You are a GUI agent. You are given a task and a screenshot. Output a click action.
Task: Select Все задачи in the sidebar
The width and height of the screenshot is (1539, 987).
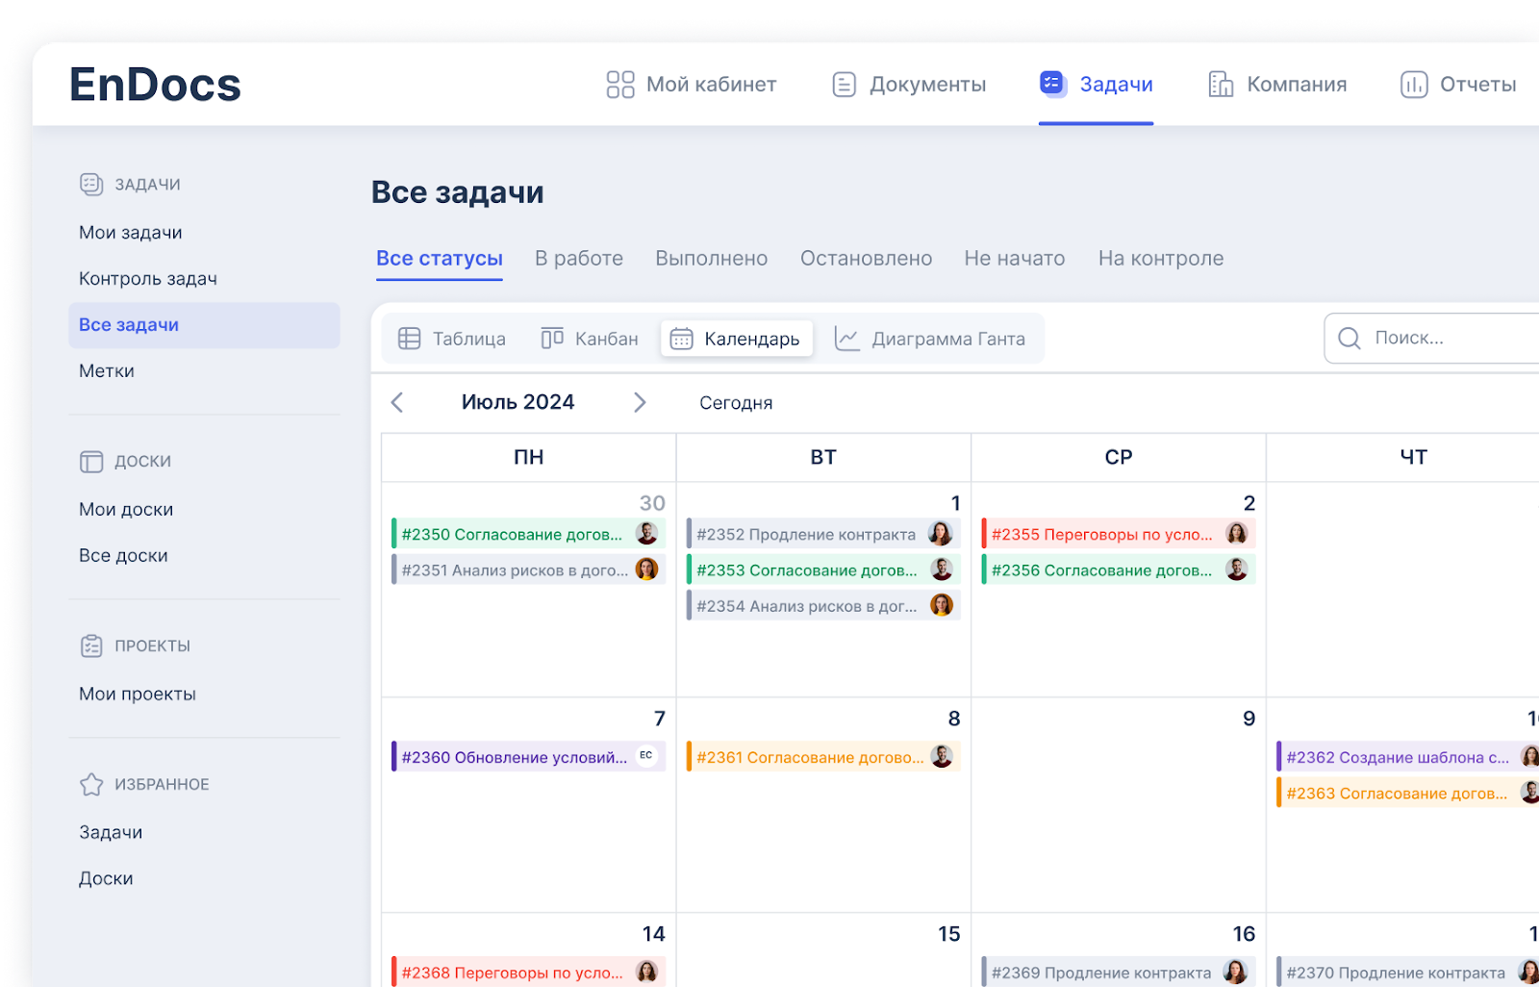click(204, 325)
